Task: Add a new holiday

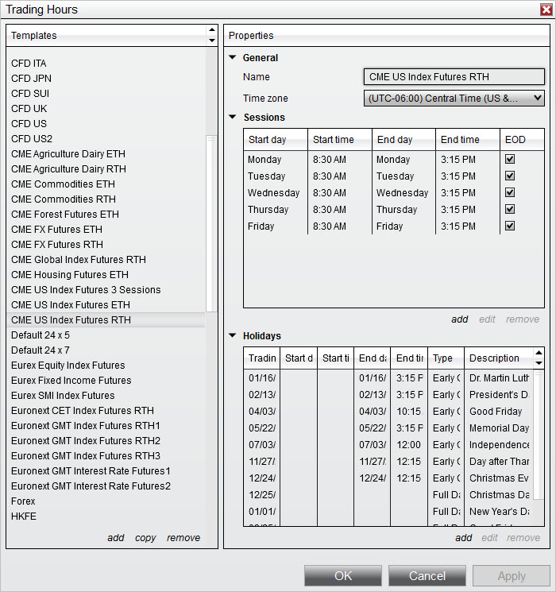Action: tap(464, 538)
